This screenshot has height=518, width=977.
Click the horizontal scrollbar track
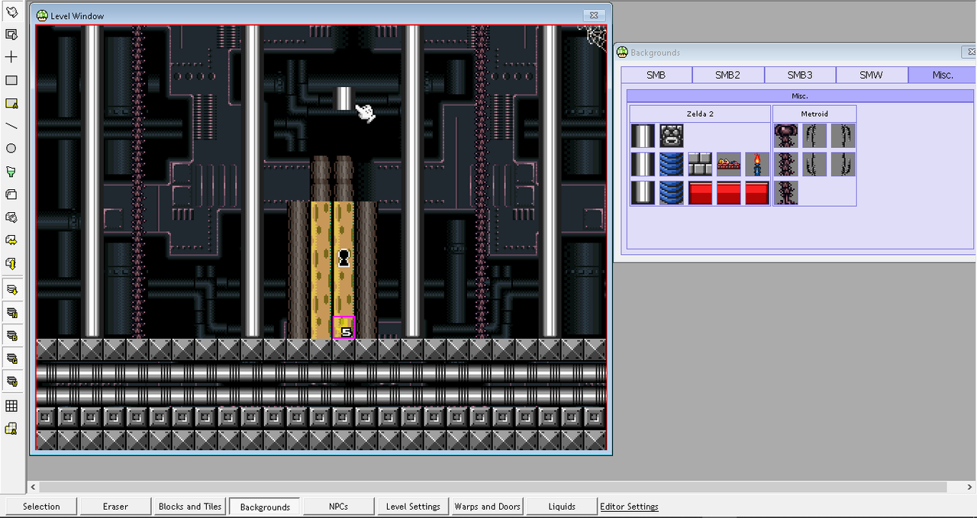[492, 487]
